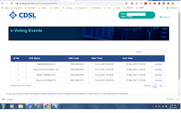This screenshot has height=113, width=181.
Task: Click Show all downloads
Action: tap(170, 99)
